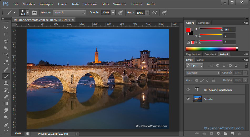Open the Metodo blend mode dropdown
The height and width of the screenshot is (137, 250).
(69, 13)
